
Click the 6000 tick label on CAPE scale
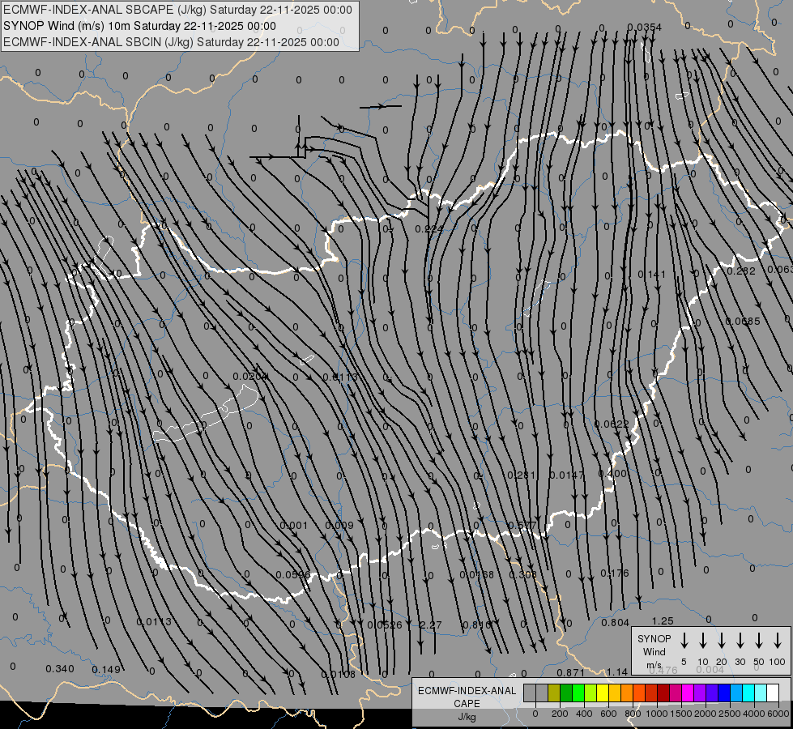[x=778, y=714]
